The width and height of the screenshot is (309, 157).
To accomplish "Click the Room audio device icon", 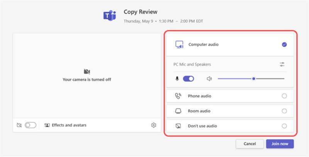I will 178,111.
